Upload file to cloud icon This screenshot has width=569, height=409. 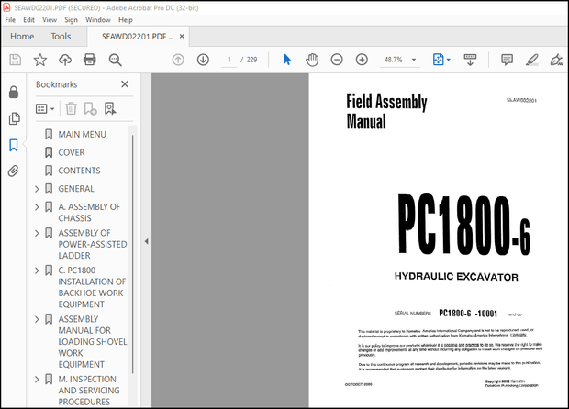pos(65,60)
